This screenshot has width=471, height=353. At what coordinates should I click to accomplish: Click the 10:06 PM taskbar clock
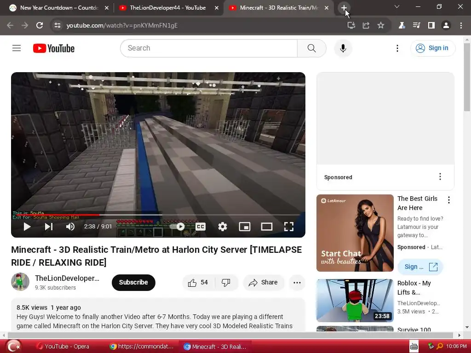[456, 346]
